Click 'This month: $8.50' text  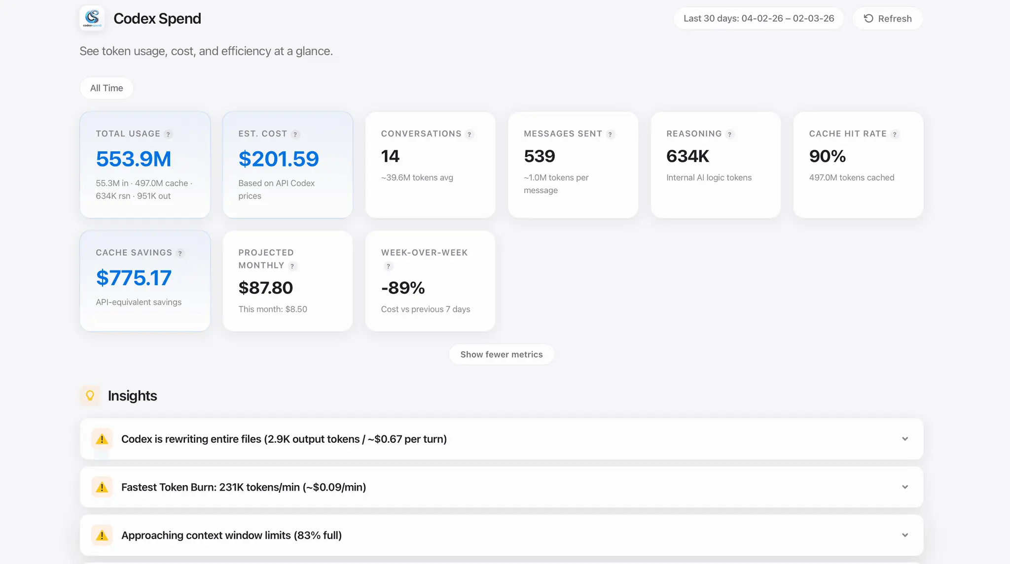[273, 309]
